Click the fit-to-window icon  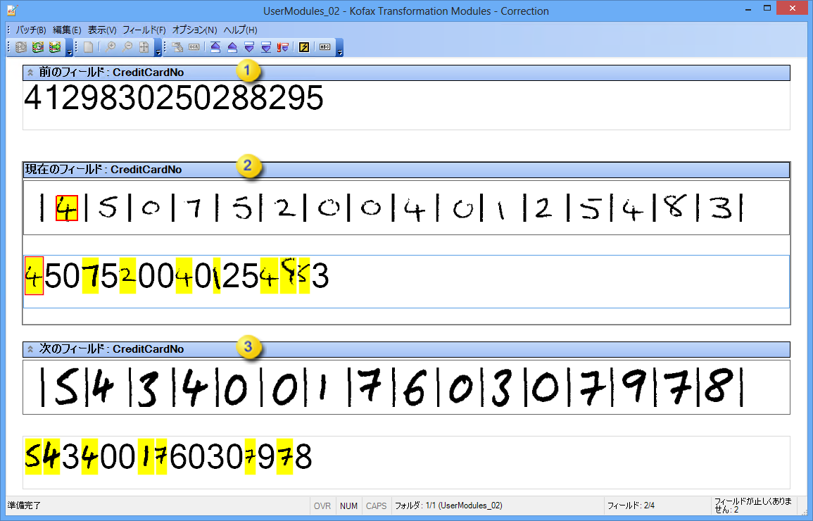(143, 47)
